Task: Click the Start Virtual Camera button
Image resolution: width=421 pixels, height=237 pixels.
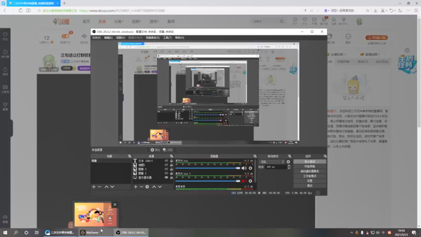Action: click(x=309, y=172)
